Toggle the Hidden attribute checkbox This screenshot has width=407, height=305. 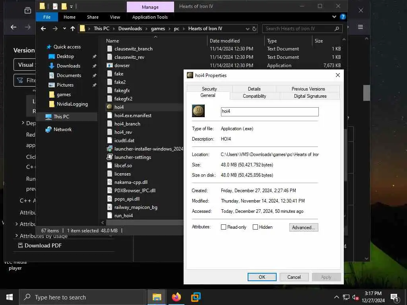[255, 227]
